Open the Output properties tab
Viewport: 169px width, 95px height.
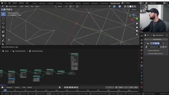point(142,43)
